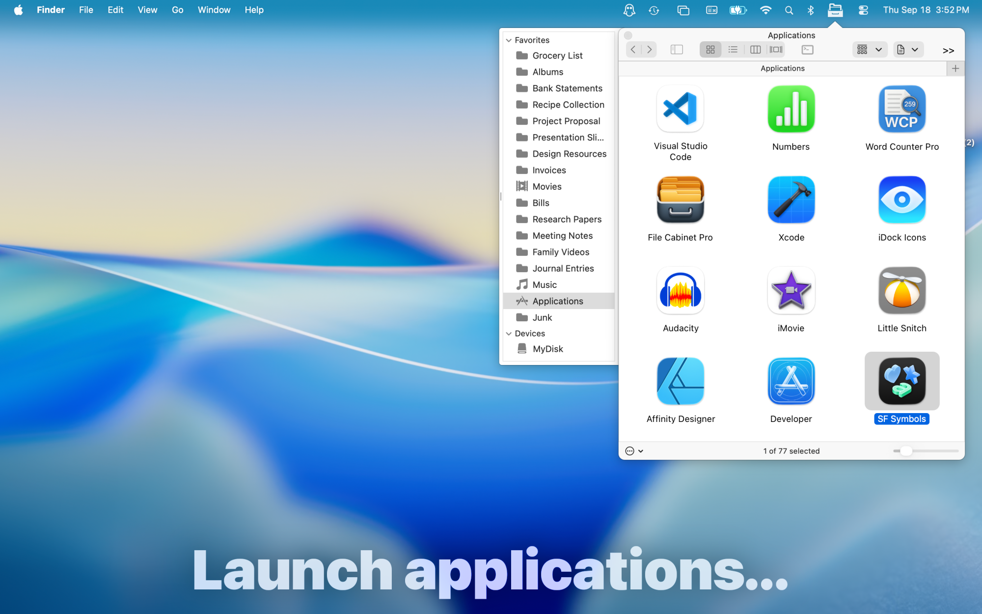Open the Go menu

pos(177,10)
